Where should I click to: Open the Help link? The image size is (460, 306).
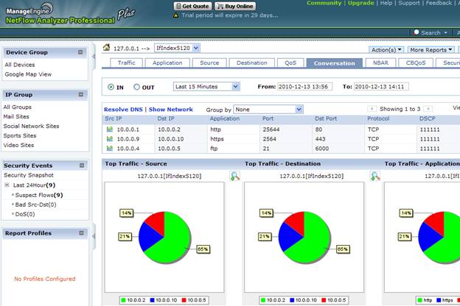point(386,3)
